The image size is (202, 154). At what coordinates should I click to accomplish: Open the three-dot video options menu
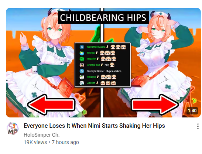tap(198, 126)
